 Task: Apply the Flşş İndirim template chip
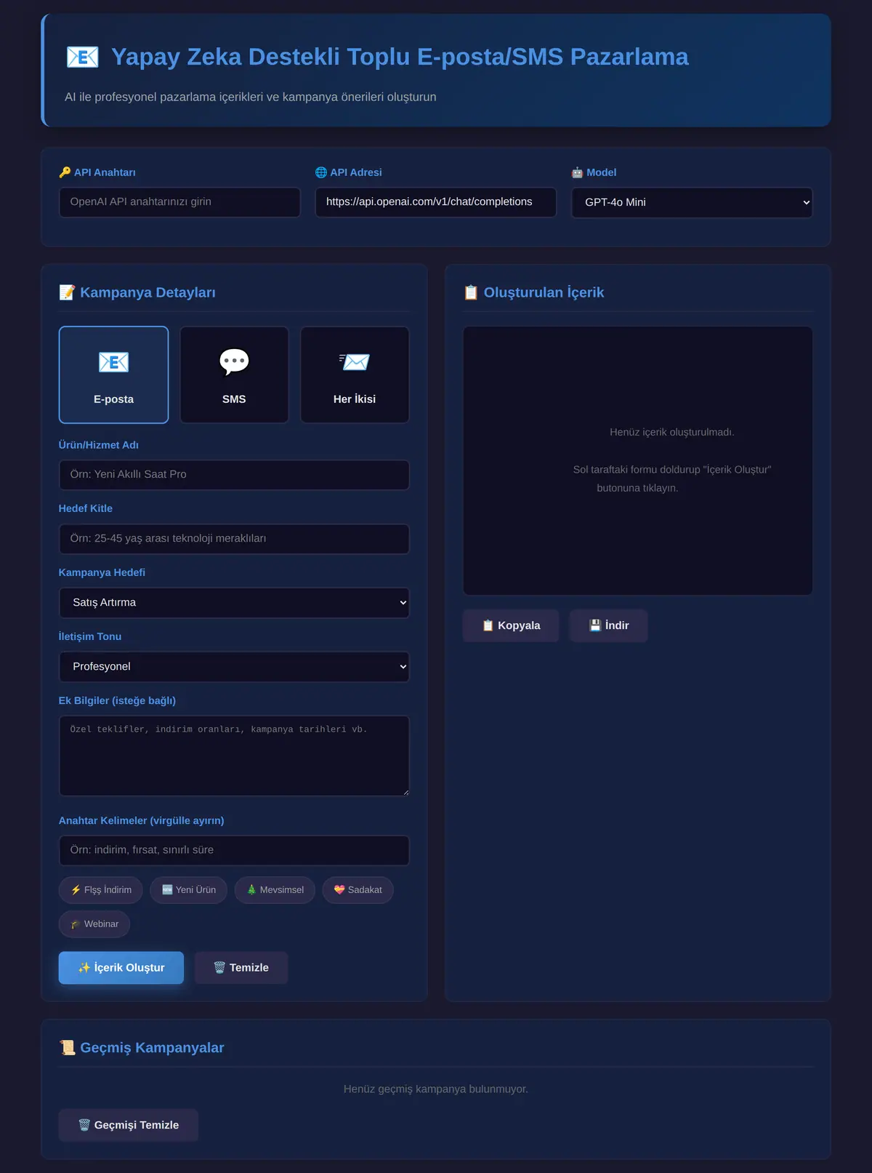pyautogui.click(x=101, y=890)
